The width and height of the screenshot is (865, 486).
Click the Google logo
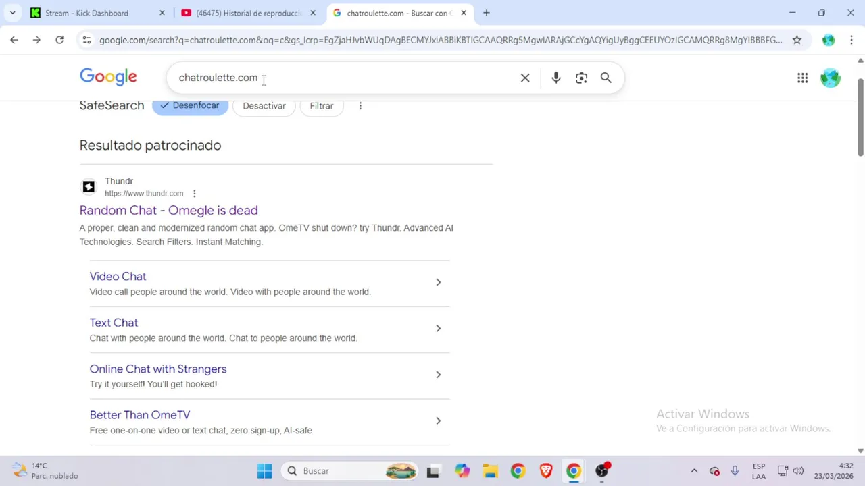108,77
